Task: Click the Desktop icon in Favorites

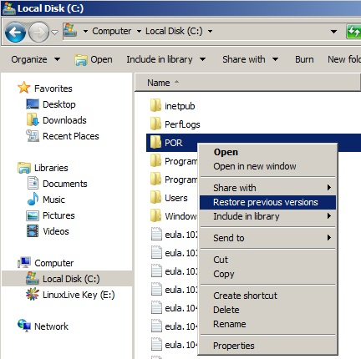Action: click(33, 104)
